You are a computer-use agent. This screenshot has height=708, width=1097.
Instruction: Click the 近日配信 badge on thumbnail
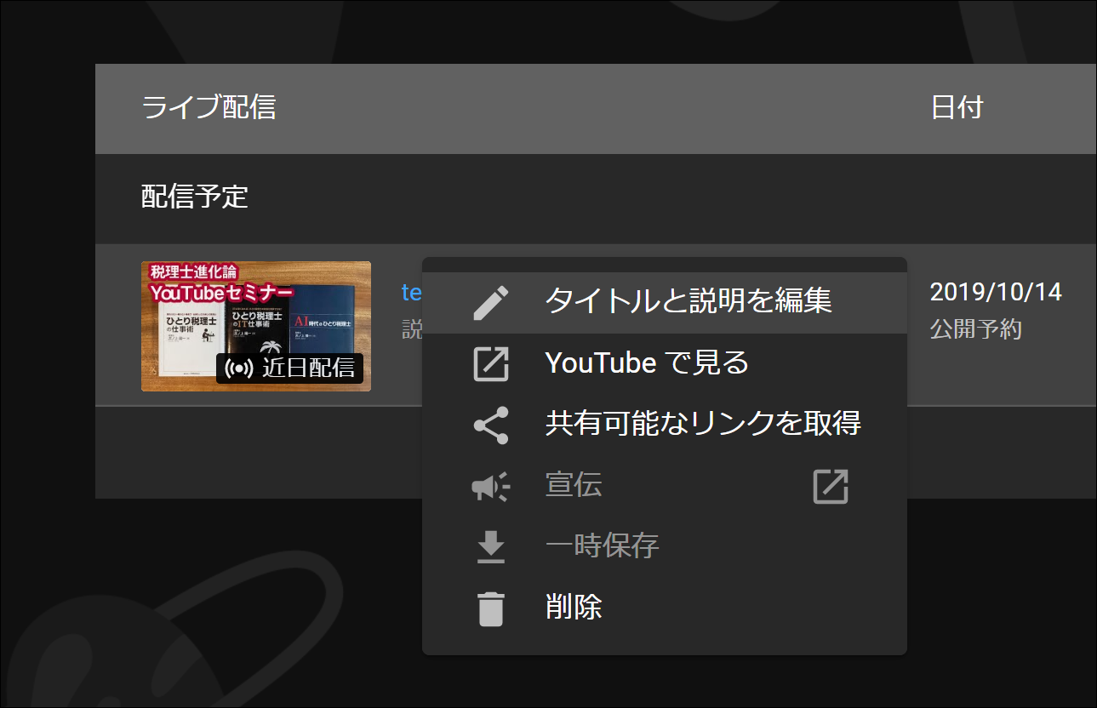(x=290, y=368)
